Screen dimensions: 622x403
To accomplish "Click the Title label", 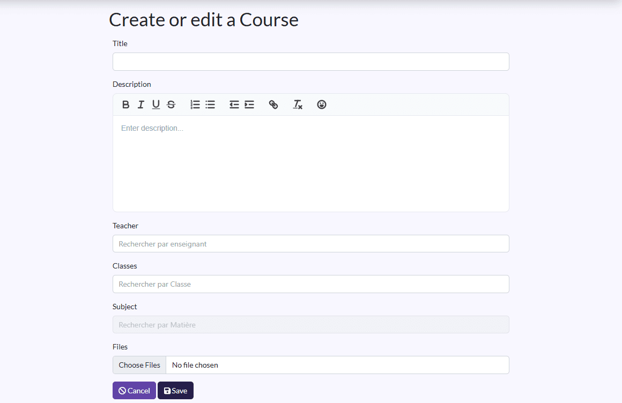I will pos(120,43).
